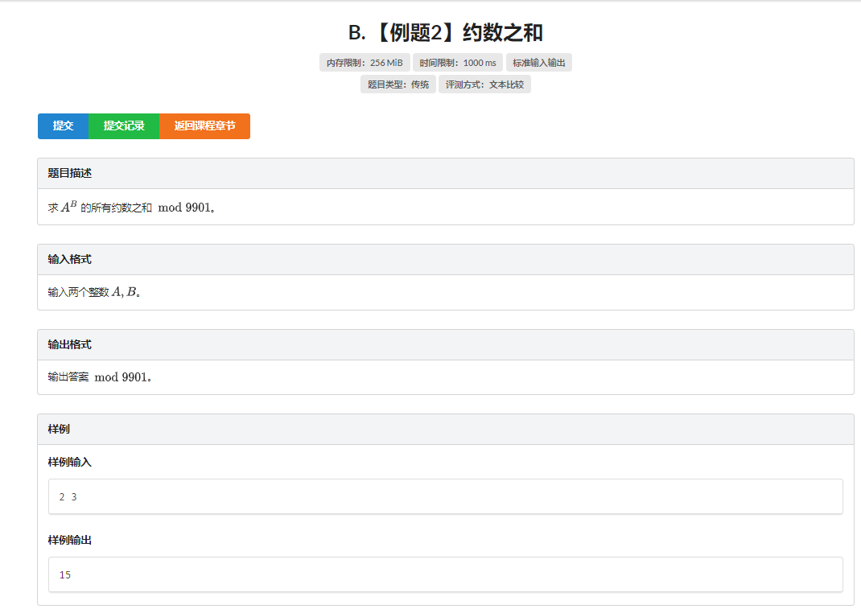Click the 时间限制: 1000 ms label

coord(457,63)
